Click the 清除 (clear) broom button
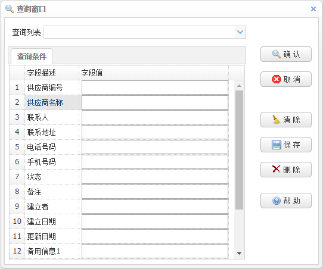This screenshot has width=323, height=269. coord(286,120)
